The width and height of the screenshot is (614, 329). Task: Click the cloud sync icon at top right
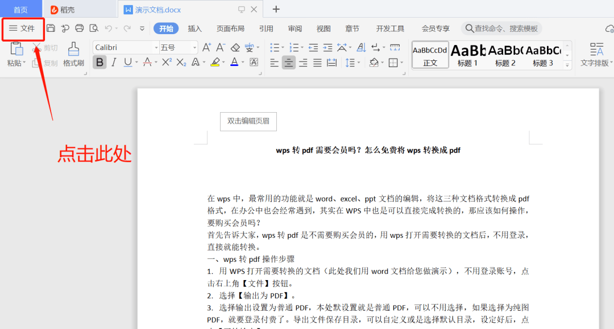point(609,28)
